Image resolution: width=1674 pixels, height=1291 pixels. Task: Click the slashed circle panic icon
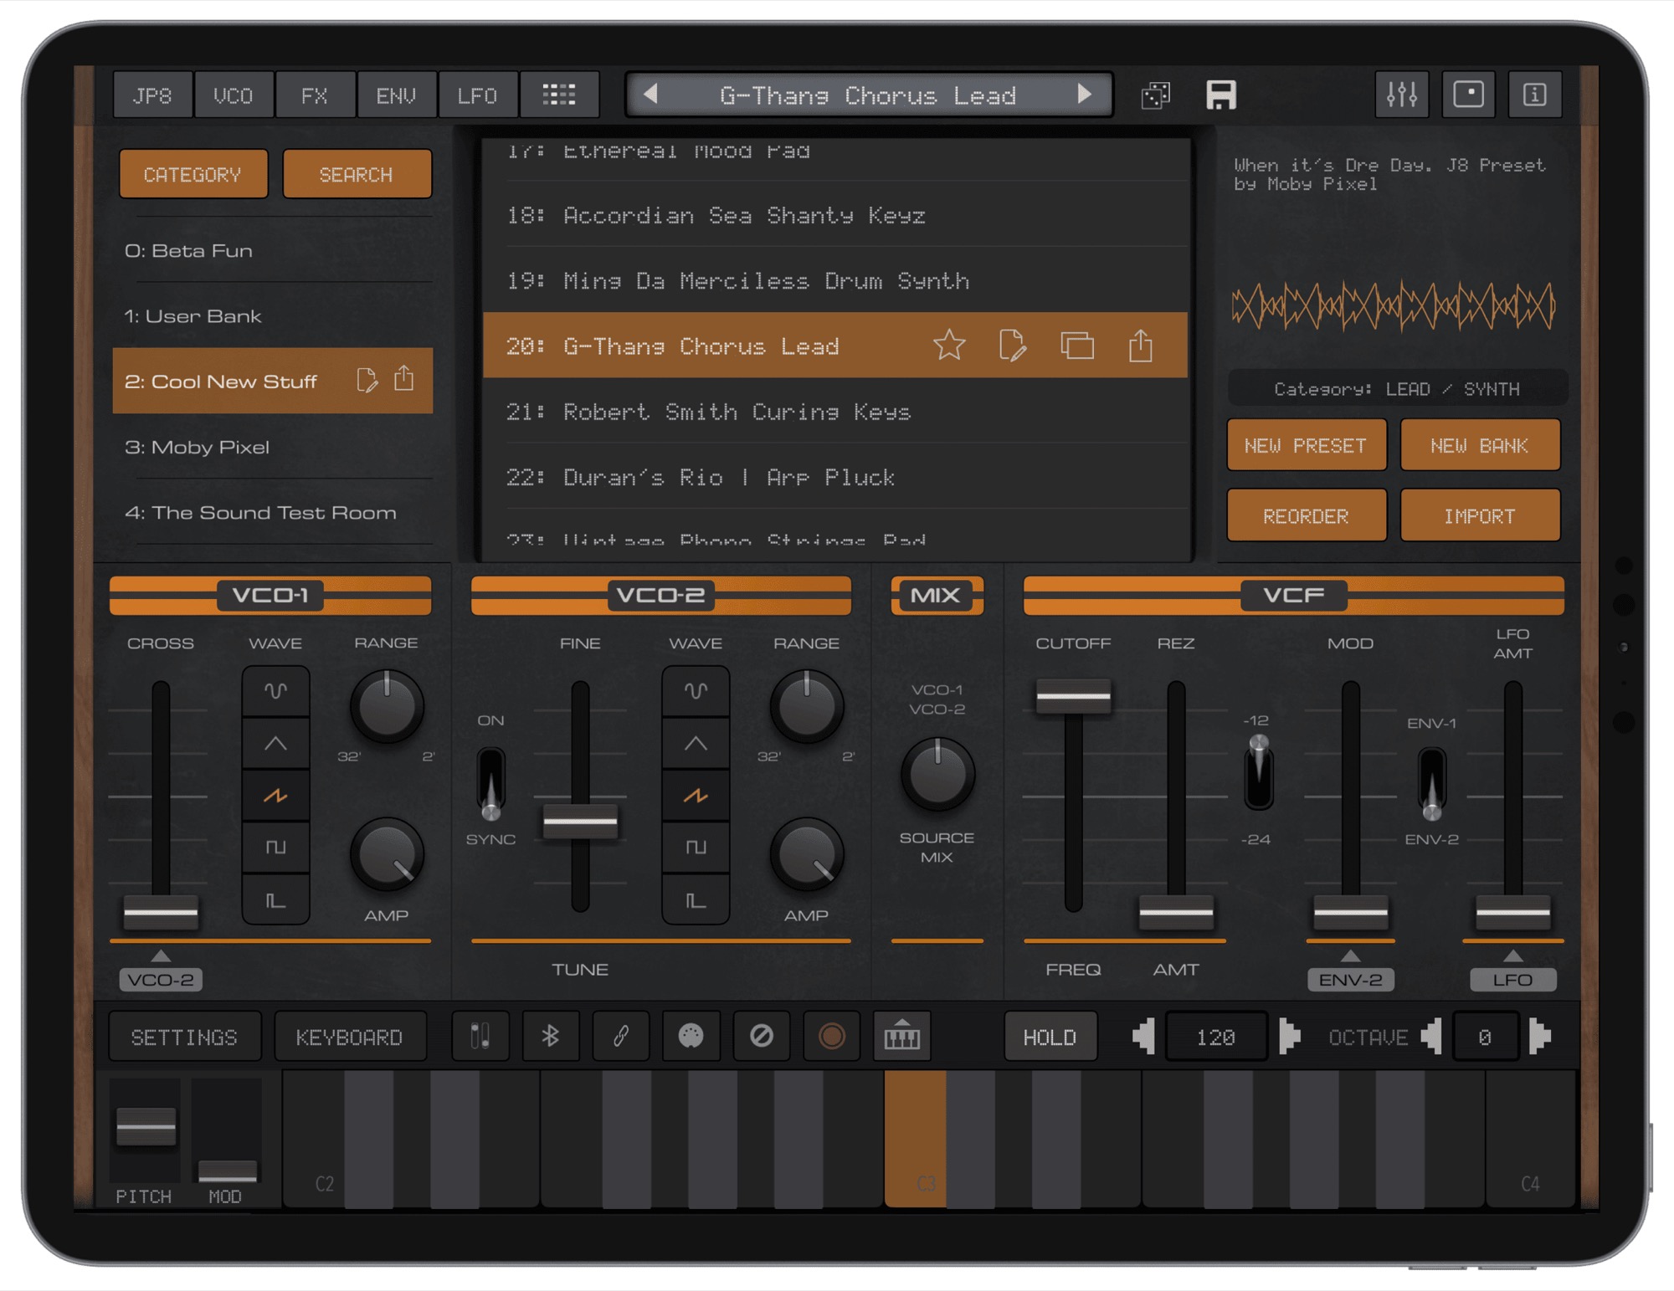coord(761,1037)
